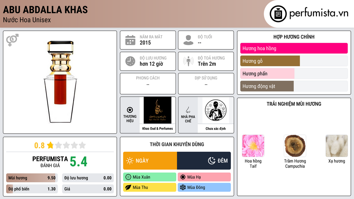
Task: Click the star badge icon above Thương Hiệu
Action: [130, 110]
